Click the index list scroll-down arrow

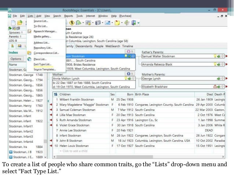tap(45, 157)
